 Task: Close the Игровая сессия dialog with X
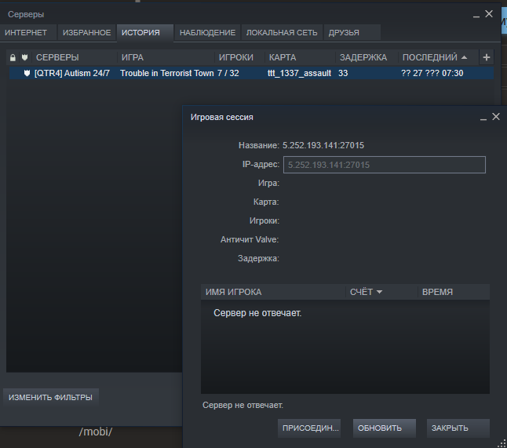(x=496, y=117)
